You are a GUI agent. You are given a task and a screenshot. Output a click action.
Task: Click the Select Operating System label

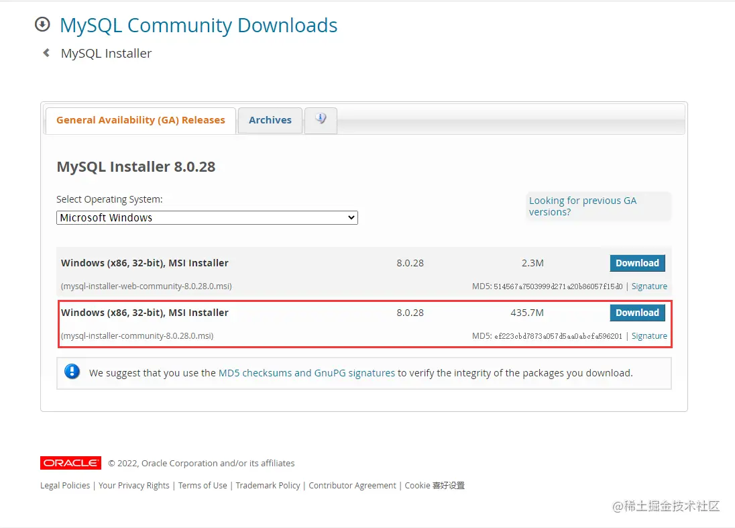pyautogui.click(x=109, y=199)
